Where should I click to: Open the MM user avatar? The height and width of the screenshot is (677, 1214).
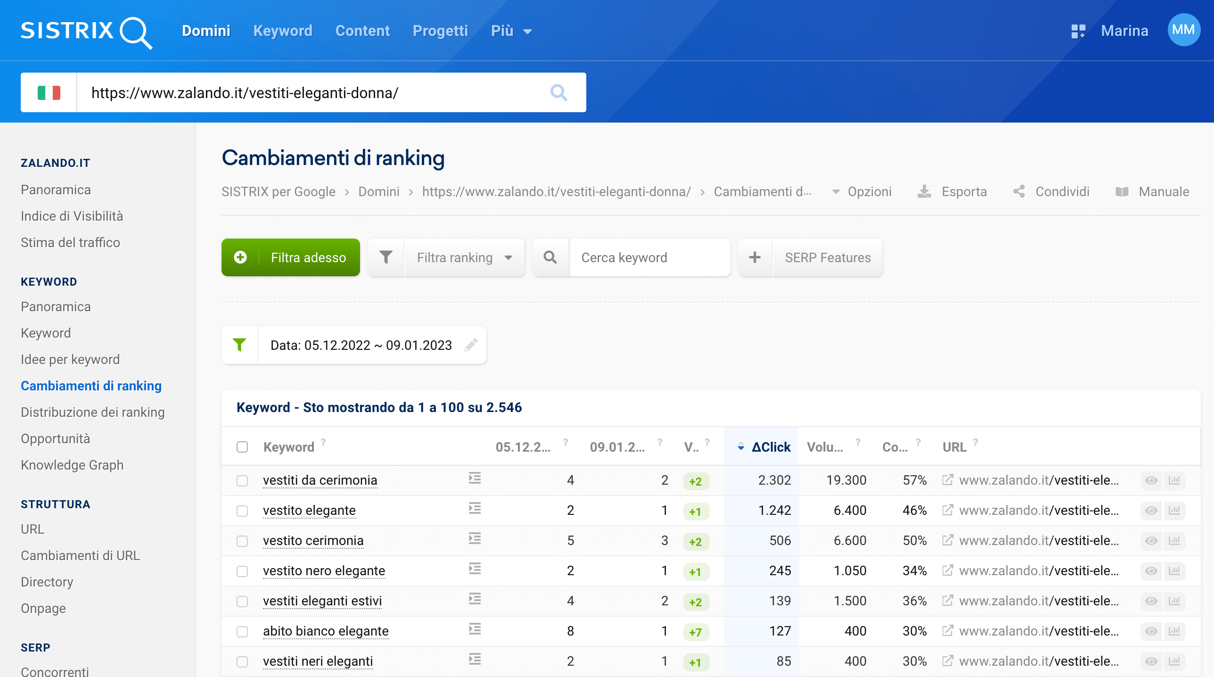click(1183, 30)
